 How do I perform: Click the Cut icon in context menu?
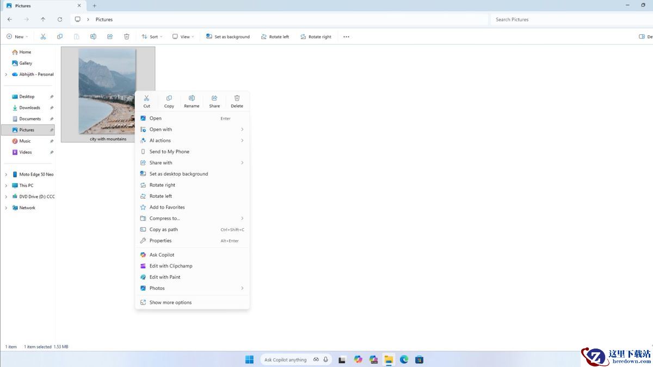coord(146,98)
